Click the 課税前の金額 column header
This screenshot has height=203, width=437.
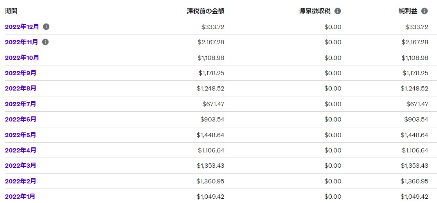205,11
